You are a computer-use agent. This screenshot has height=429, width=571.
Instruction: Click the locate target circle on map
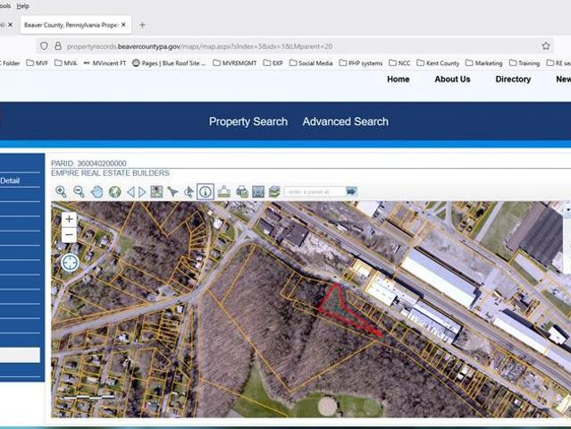point(70,263)
